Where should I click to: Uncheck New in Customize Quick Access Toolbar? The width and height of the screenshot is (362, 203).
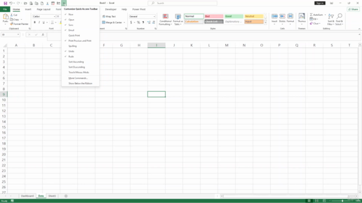pyautogui.click(x=80, y=15)
